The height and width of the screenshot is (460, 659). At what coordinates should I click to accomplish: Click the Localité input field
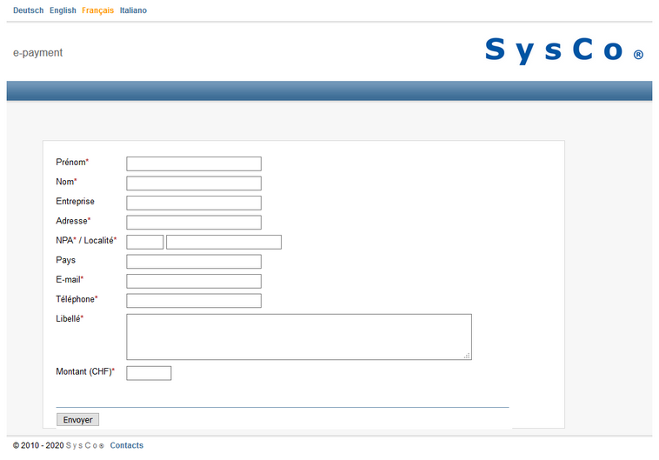click(223, 242)
